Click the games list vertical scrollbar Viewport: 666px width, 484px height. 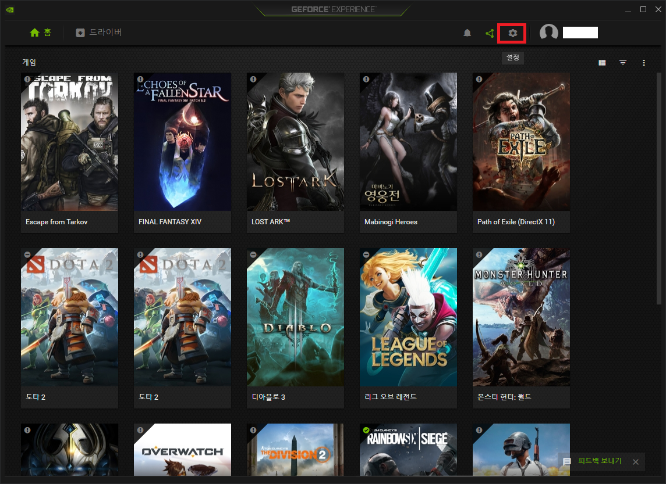[x=659, y=188]
